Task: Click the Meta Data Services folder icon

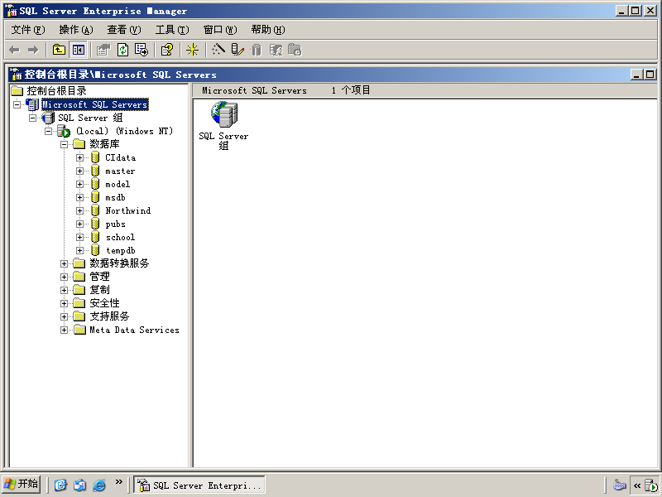Action: (79, 330)
